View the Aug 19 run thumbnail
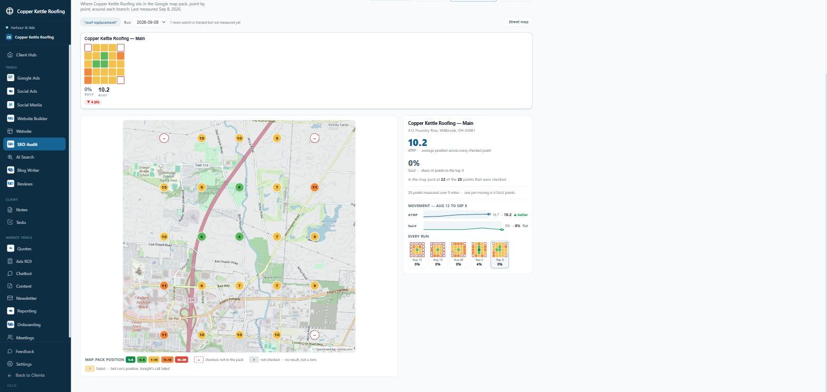This screenshot has width=827, height=392. coord(438,254)
